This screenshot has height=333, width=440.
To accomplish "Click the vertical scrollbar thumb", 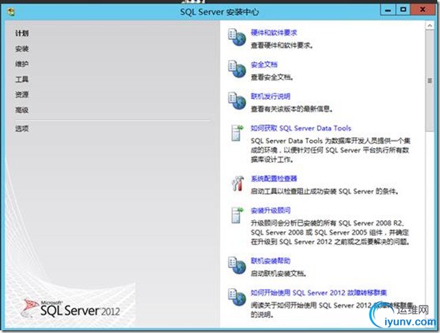I will (430, 81).
